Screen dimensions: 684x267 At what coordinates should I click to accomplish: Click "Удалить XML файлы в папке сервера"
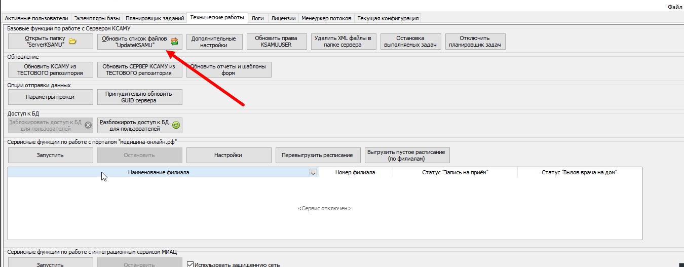343,42
